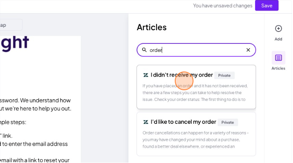The width and height of the screenshot is (293, 163).
Task: Click the partially visible tab at left
Action: tap(11, 25)
